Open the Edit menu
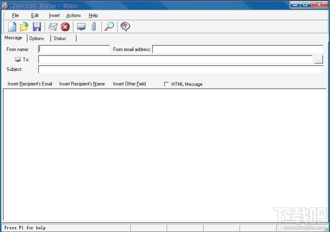Screen dimensions: 330x232 (35, 15)
